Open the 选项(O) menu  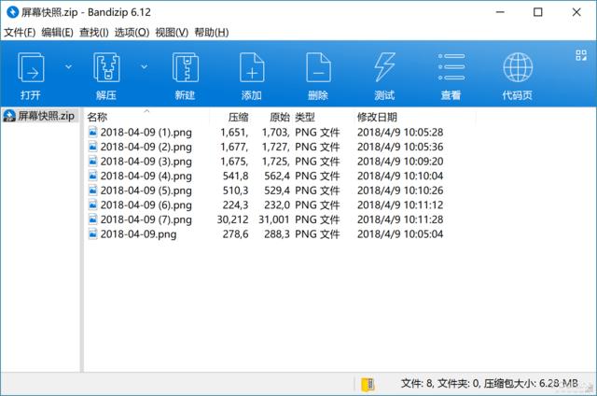(x=130, y=32)
